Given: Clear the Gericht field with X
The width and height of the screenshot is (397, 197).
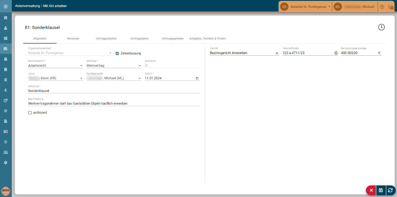Looking at the screenshot, I should click(277, 53).
